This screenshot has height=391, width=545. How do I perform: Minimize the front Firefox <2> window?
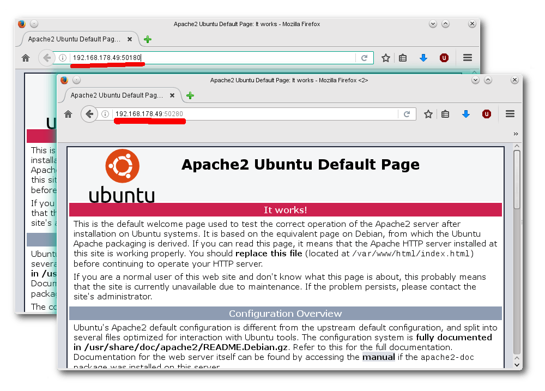point(475,80)
